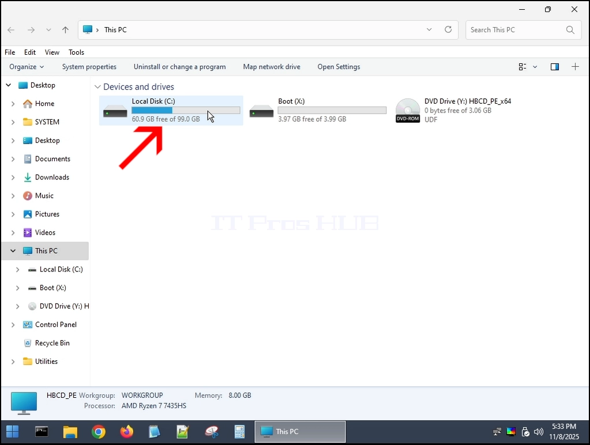590x445 pixels.
Task: Select Boot (X:) in tree
Action: coord(53,288)
